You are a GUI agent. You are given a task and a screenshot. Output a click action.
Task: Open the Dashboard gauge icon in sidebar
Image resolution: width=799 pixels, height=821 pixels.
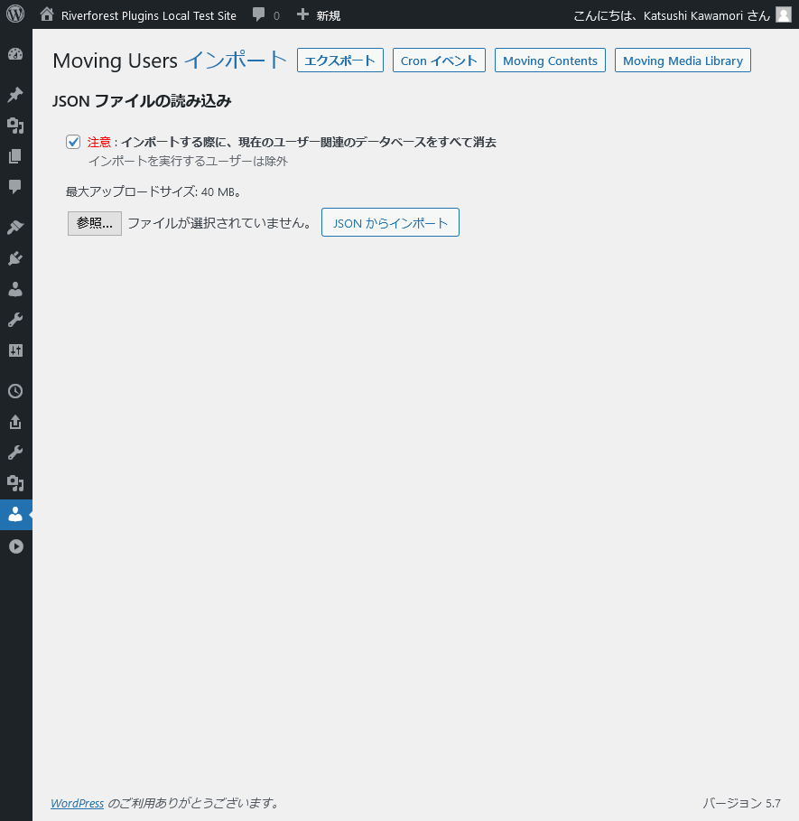point(15,54)
